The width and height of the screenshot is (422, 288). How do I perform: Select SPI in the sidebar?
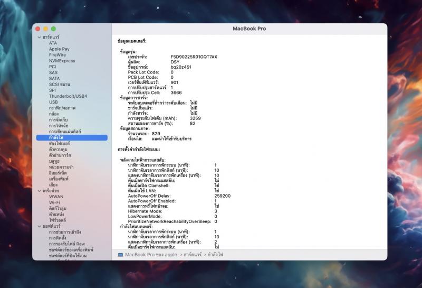point(52,90)
